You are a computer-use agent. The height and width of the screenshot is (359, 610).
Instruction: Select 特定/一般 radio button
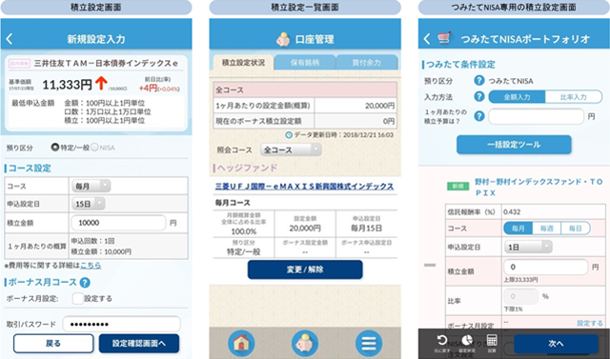pos(55,148)
